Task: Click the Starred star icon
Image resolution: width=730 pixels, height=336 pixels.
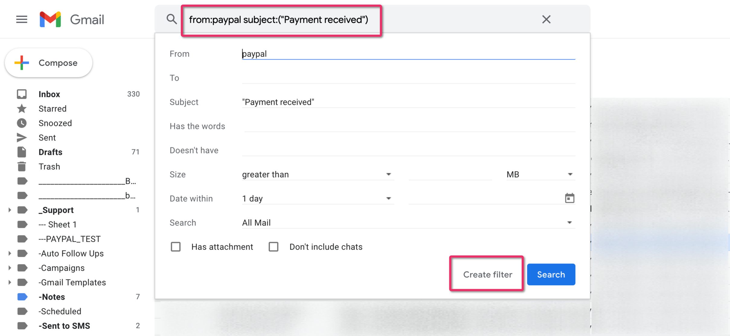Action: click(22, 109)
